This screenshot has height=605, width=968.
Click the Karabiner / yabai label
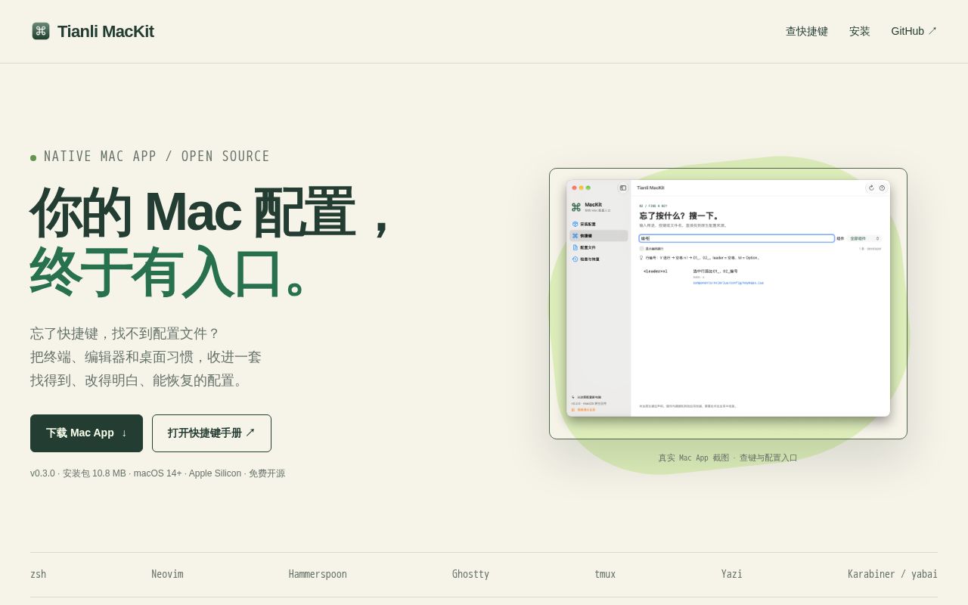pyautogui.click(x=892, y=575)
